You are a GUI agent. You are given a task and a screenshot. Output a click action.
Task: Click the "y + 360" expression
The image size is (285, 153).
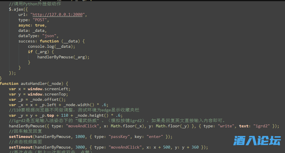(190, 147)
